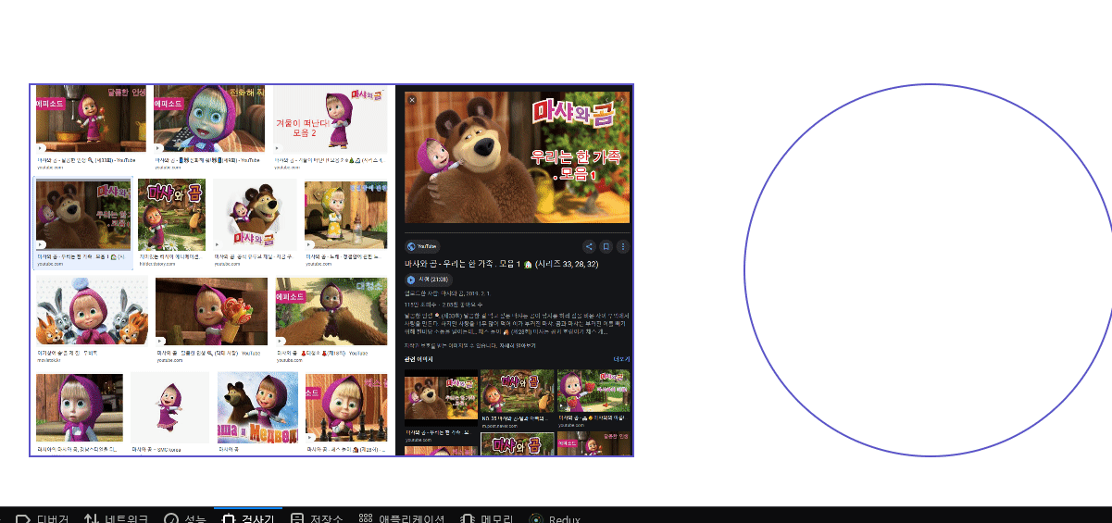Image resolution: width=1112 pixels, height=523 pixels.
Task: Open small full-body Masha on white thumbnail
Action: click(169, 407)
